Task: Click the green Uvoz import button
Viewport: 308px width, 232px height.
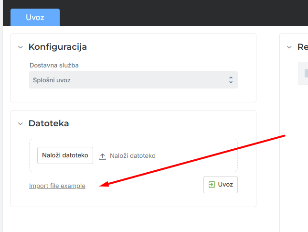Action: pos(221,185)
